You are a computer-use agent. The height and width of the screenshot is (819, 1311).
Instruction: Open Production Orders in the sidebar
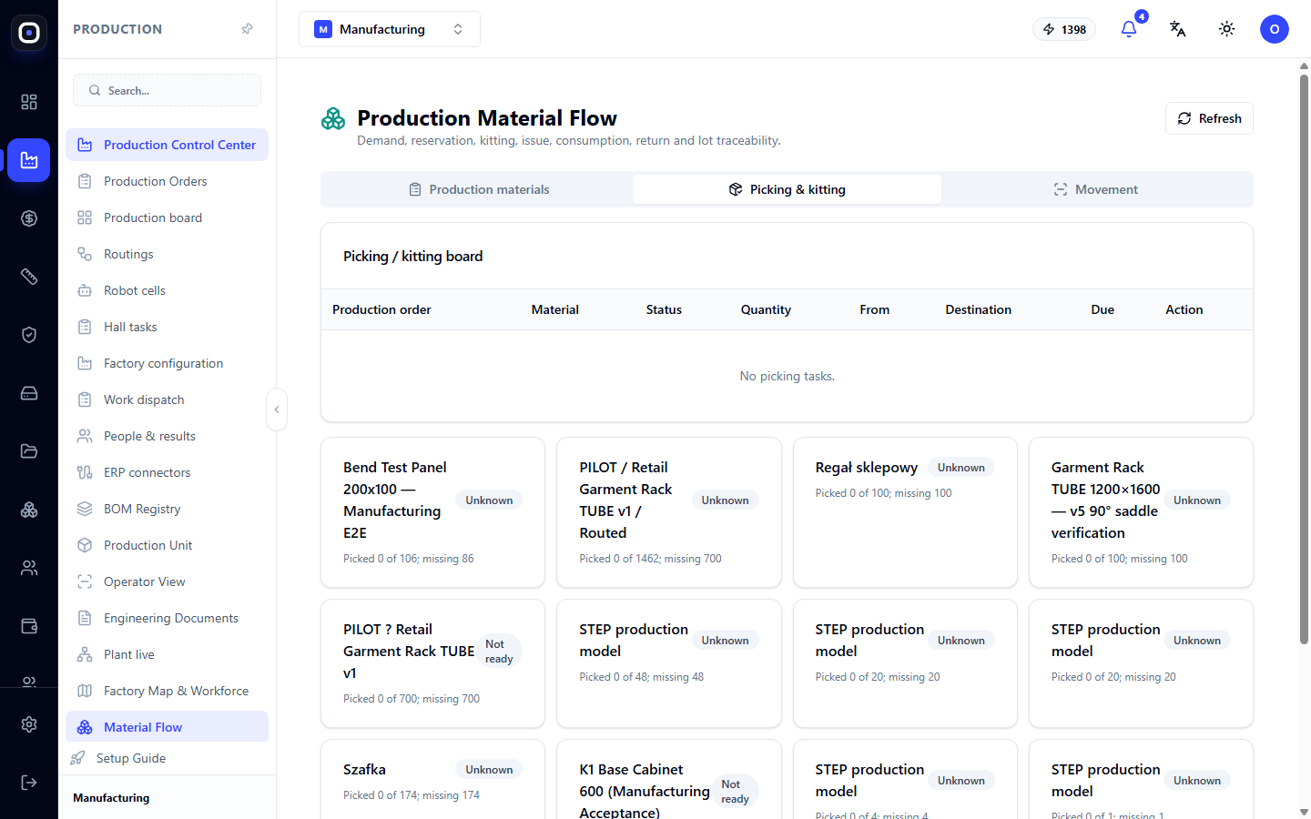(x=167, y=181)
